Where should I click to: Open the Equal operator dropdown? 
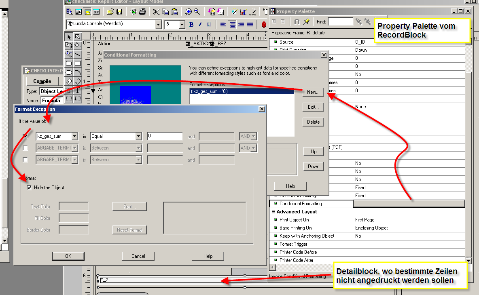coord(139,136)
